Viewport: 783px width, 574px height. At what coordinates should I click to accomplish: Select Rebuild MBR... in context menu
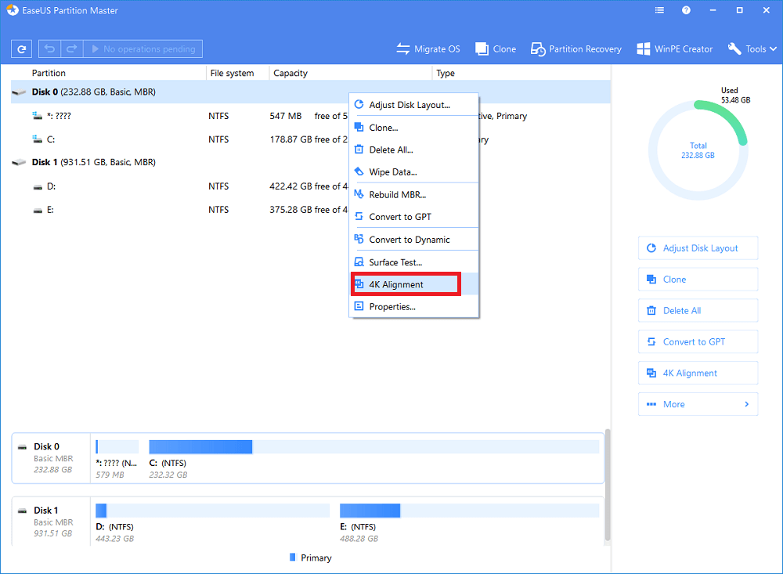pos(398,195)
